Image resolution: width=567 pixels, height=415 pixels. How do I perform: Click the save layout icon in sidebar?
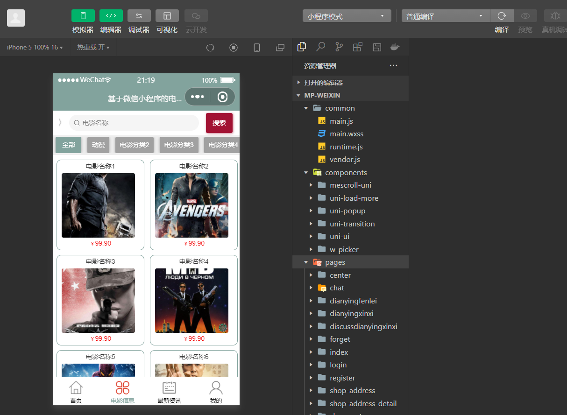coord(377,47)
